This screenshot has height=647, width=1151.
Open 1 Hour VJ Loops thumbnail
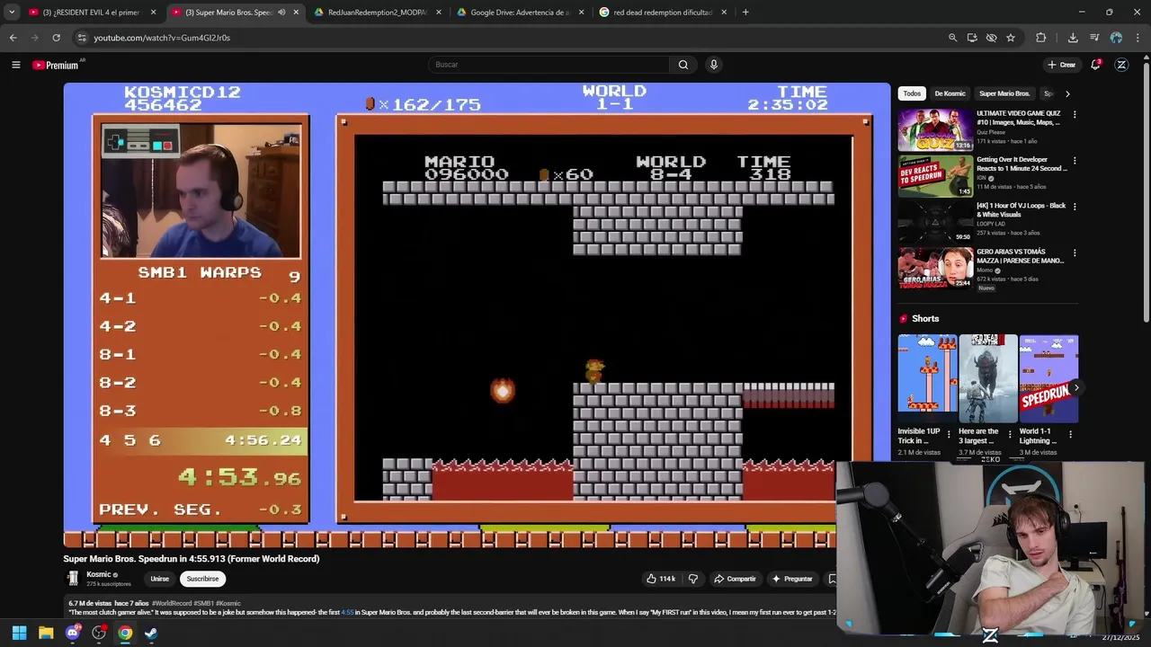pyautogui.click(x=935, y=222)
